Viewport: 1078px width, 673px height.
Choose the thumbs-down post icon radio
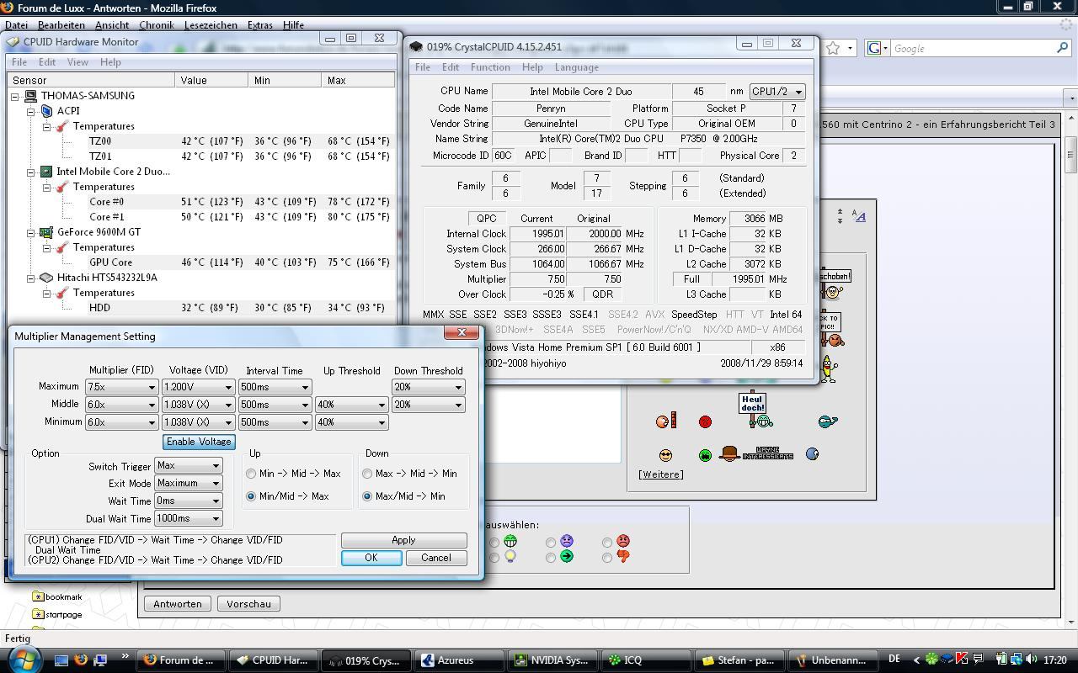pos(607,557)
